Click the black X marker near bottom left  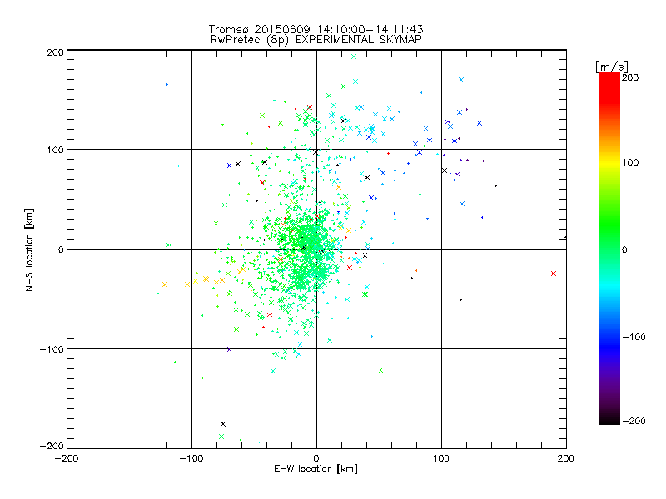[223, 424]
